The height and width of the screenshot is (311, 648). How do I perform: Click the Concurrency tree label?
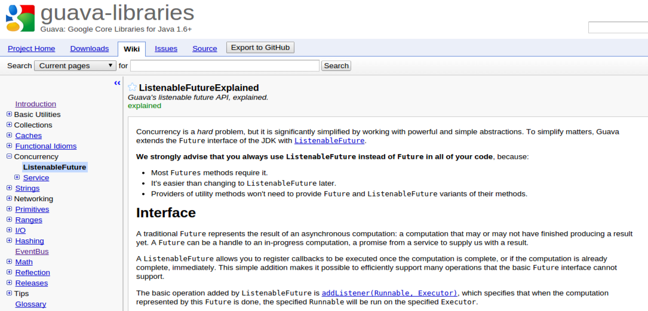pos(36,156)
